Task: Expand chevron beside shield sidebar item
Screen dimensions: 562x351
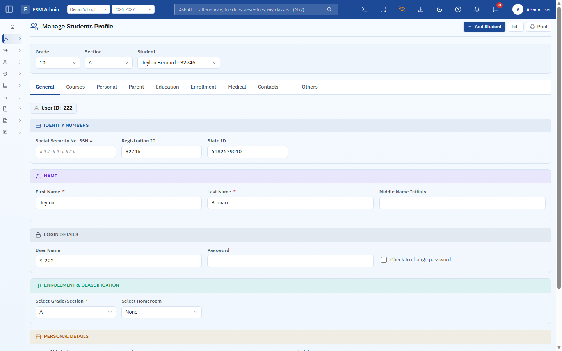Action: coord(20,74)
